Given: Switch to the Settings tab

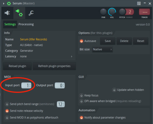Looking at the screenshot, I should pos(10,24).
